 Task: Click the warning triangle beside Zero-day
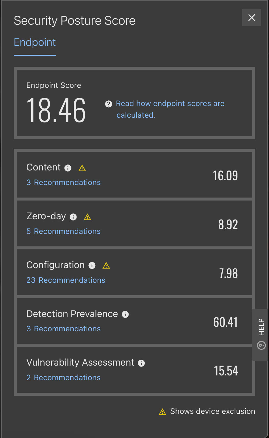(x=87, y=217)
